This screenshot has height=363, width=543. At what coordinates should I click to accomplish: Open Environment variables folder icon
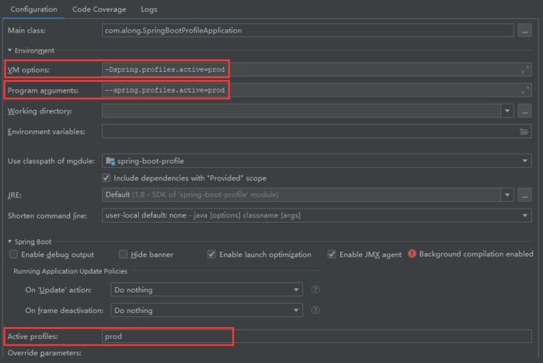524,132
